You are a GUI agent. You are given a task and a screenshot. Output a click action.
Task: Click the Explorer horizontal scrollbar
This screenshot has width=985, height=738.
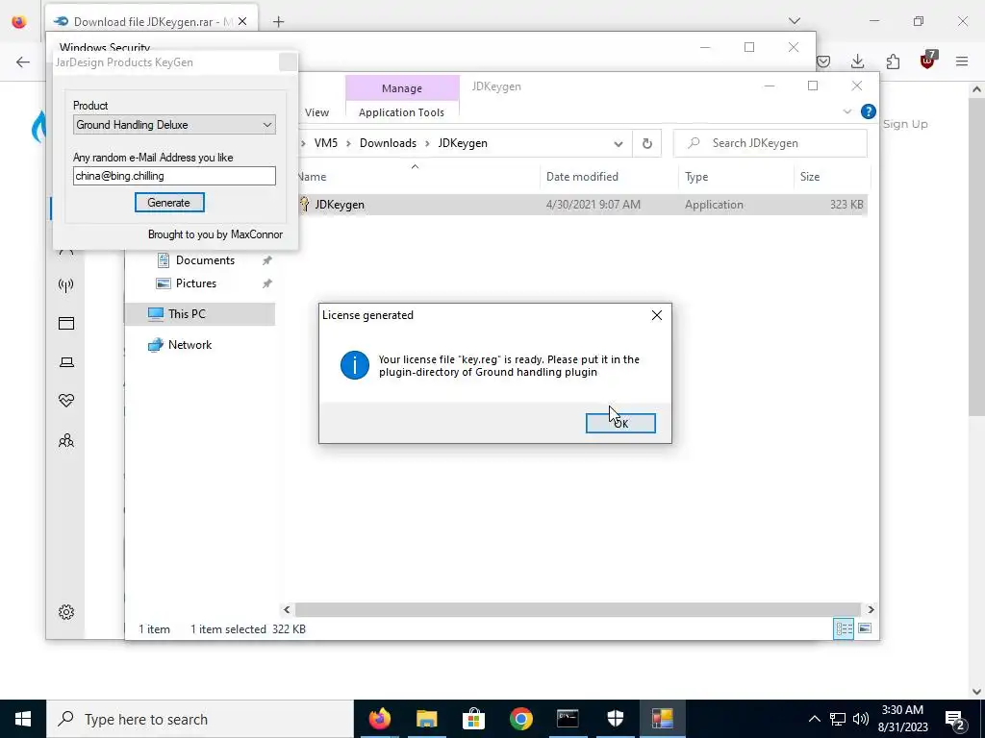click(x=577, y=609)
